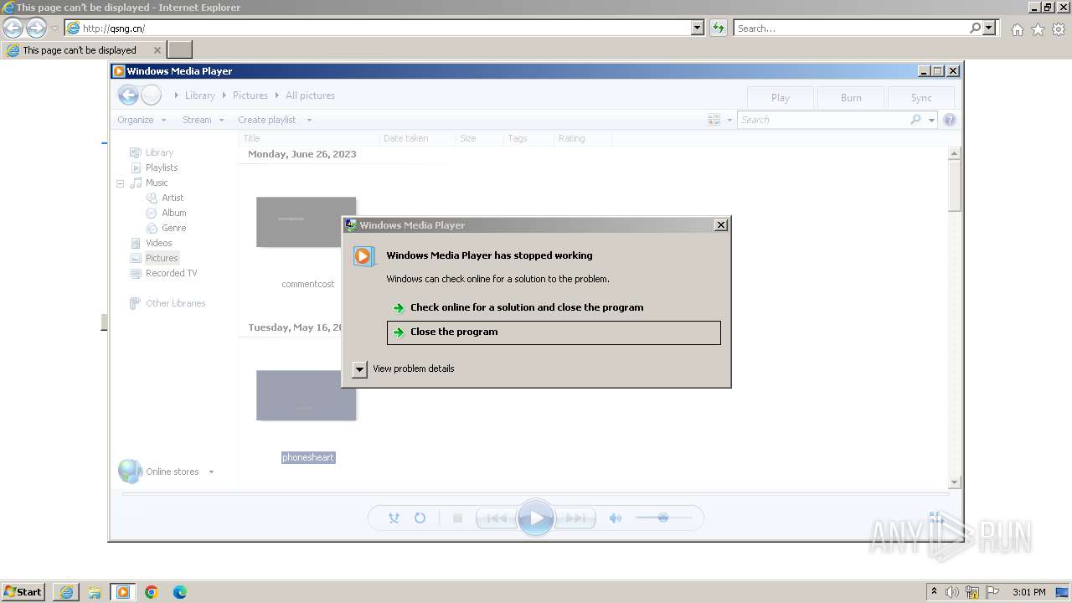The image size is (1072, 603).
Task: Close the 'This page can't be displayed' tab
Action: [x=157, y=50]
